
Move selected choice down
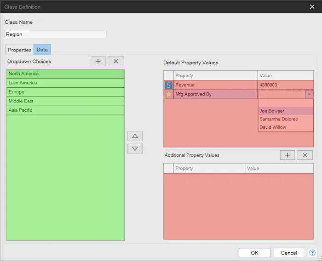coord(135,149)
